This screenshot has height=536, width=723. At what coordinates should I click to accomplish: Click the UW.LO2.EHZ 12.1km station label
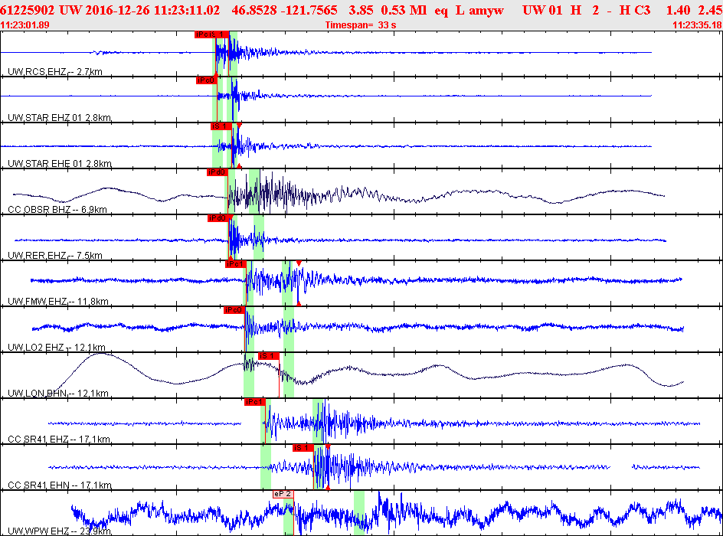click(56, 347)
